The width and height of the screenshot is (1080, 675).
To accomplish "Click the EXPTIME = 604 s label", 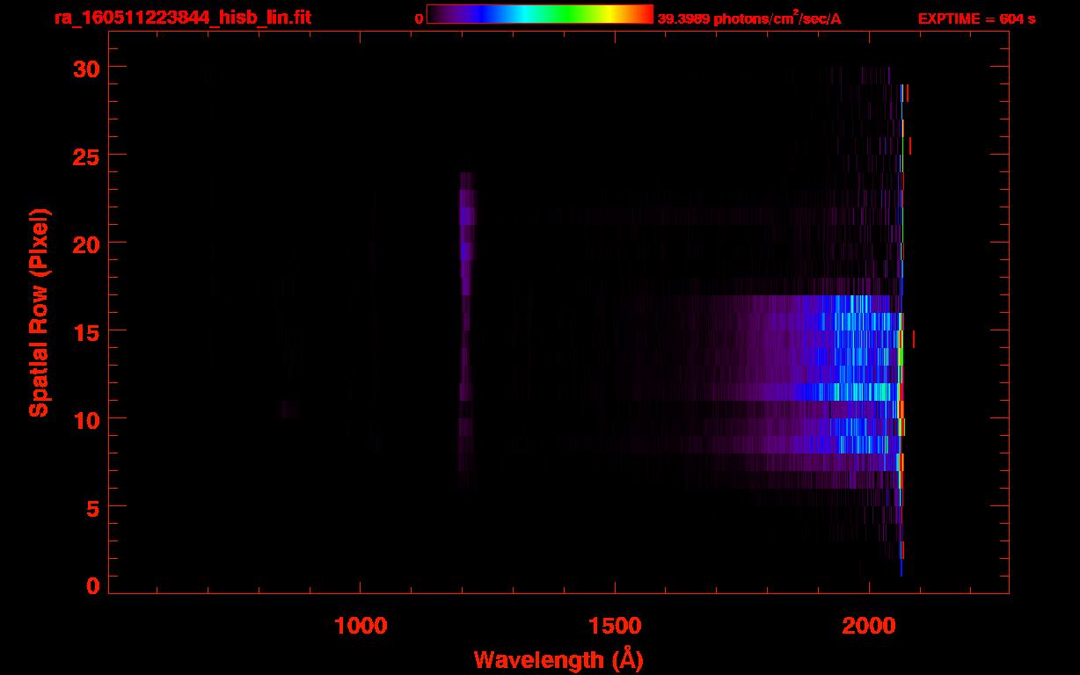I will click(x=976, y=18).
